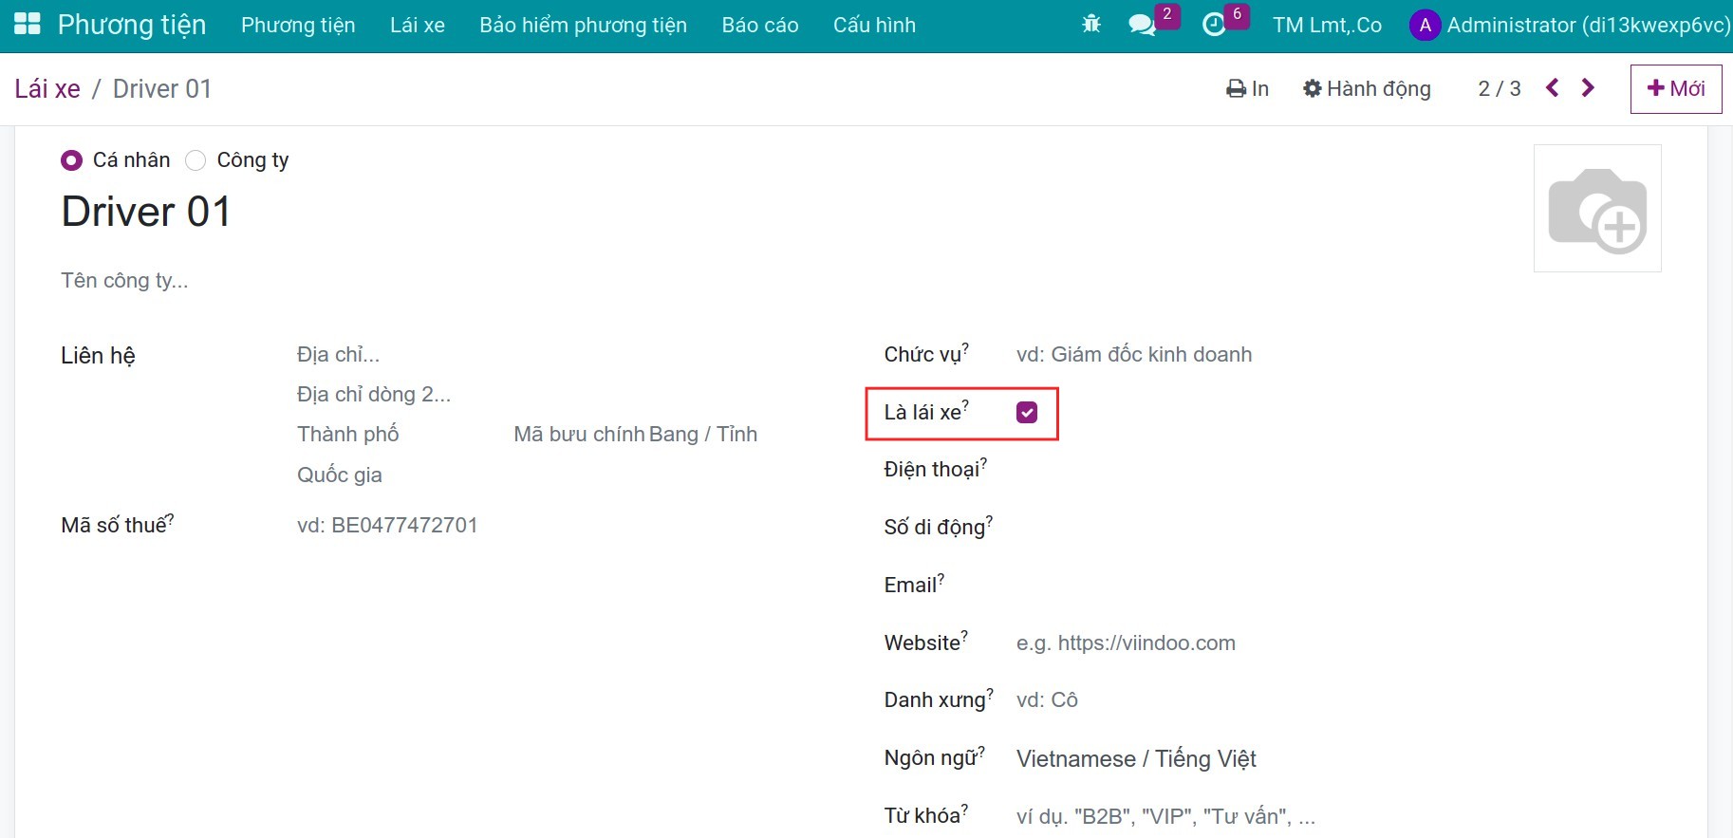
Task: Go to previous record with left chevron
Action: coord(1553,88)
